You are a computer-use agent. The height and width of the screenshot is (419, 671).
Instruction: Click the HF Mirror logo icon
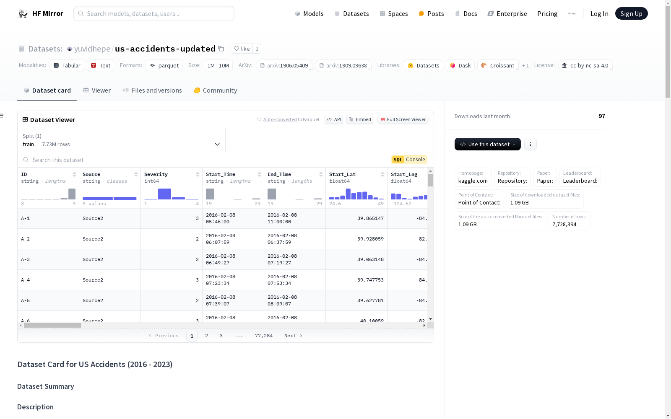[x=23, y=14]
